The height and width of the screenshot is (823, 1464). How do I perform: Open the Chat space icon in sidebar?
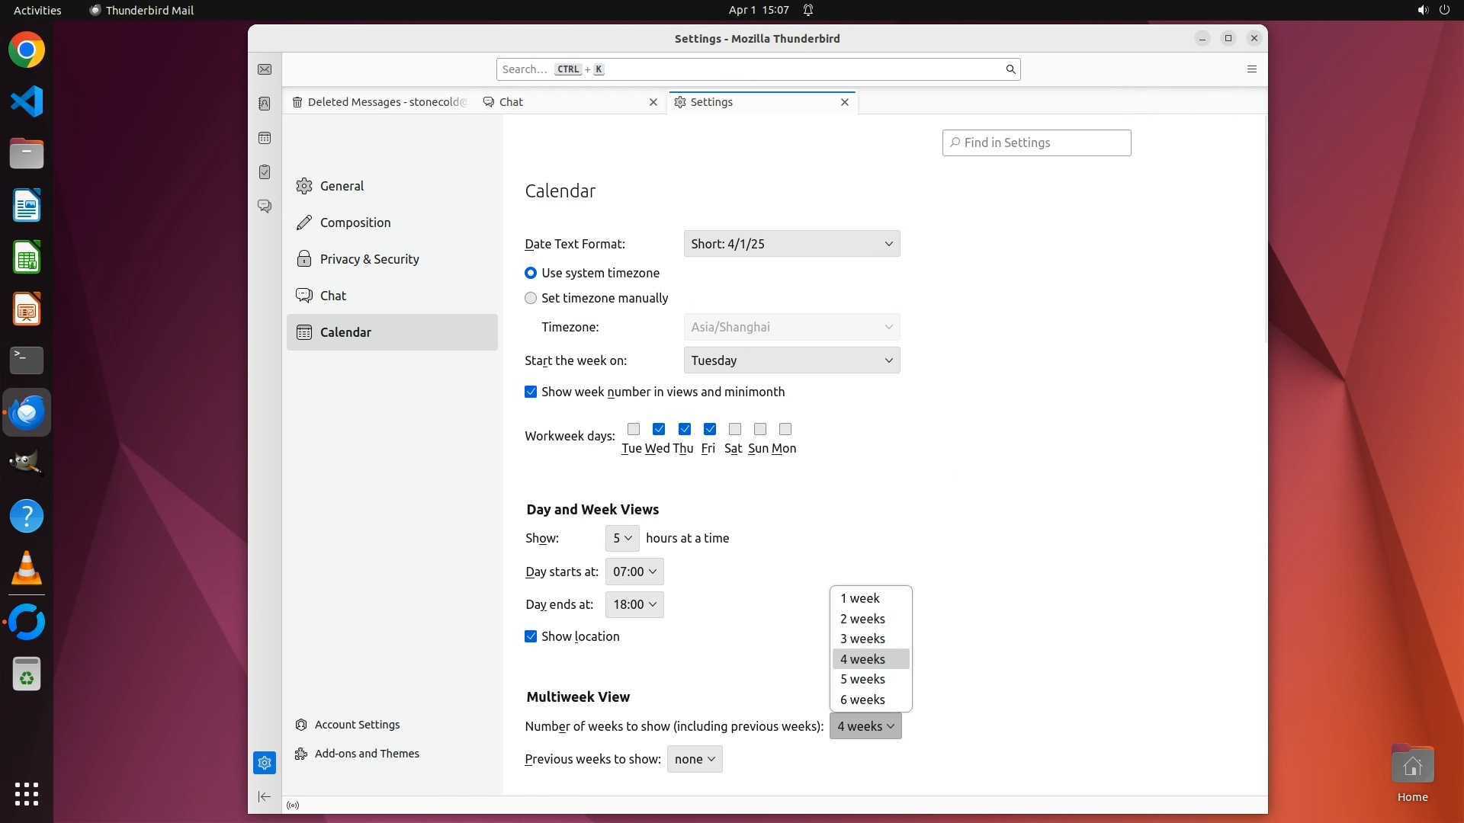click(265, 207)
